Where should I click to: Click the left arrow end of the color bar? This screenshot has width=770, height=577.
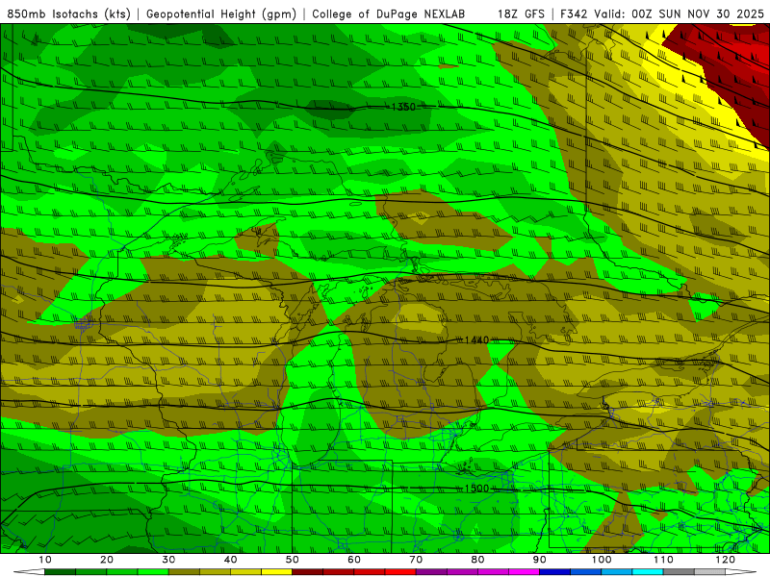[x=29, y=572]
